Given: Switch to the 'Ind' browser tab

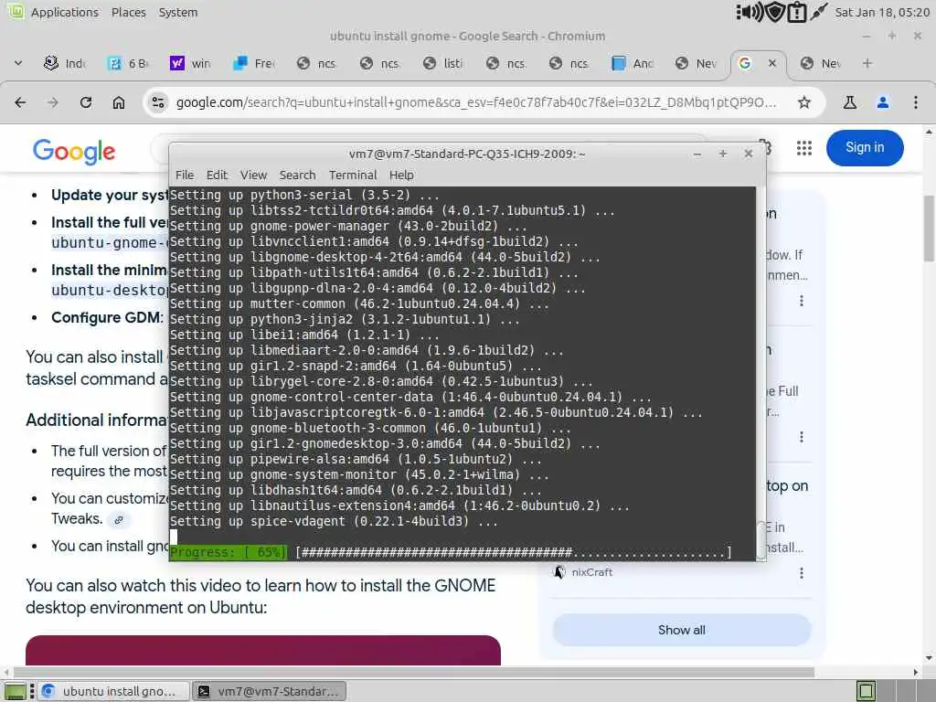Looking at the screenshot, I should tap(65, 63).
